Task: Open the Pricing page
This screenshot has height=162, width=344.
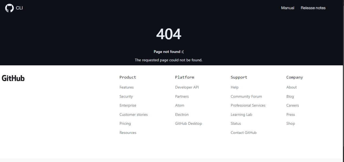Action: tap(125, 123)
